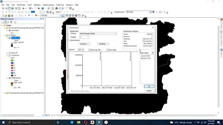Screen dimensions: 223x125
Task: Click the Add Data button
Action: [36, 15]
